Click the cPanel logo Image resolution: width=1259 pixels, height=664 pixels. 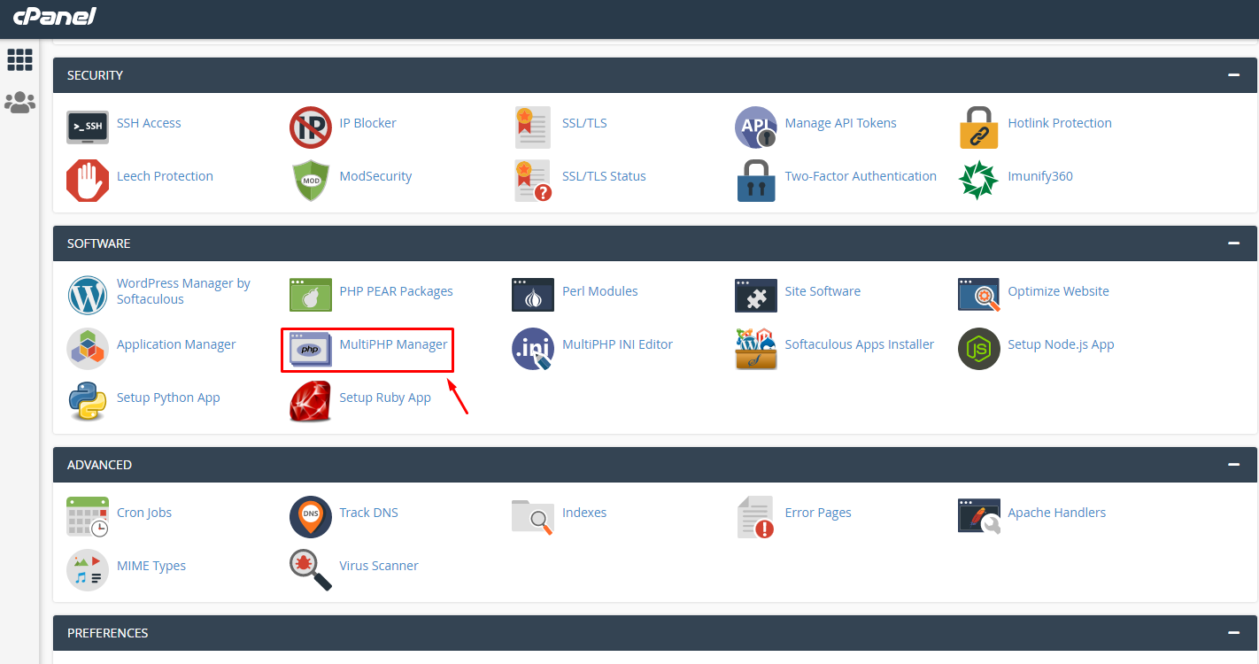tap(55, 18)
